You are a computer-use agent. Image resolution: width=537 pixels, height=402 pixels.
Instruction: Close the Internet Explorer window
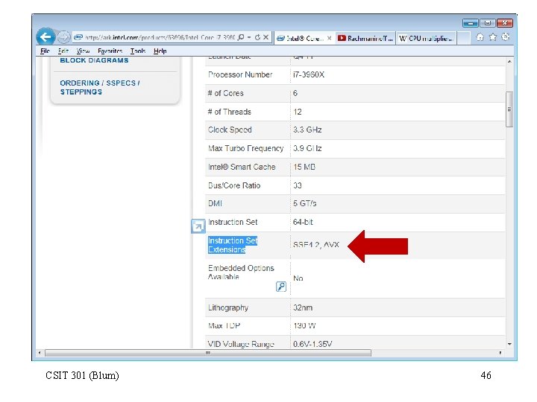pos(504,23)
